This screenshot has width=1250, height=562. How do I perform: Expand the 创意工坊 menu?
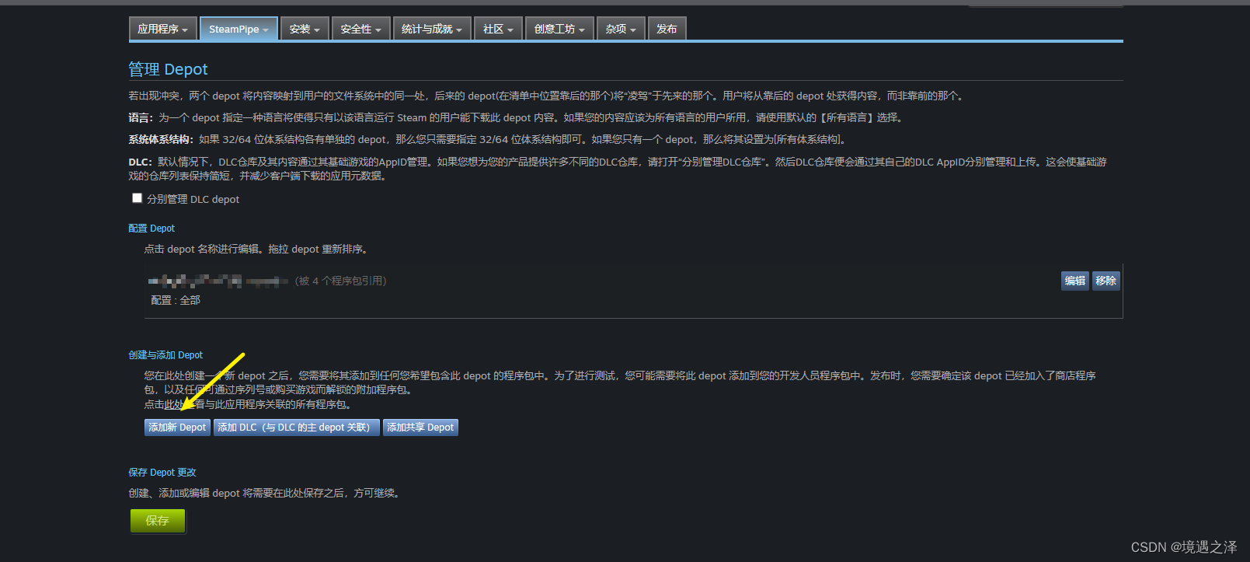pyautogui.click(x=559, y=29)
